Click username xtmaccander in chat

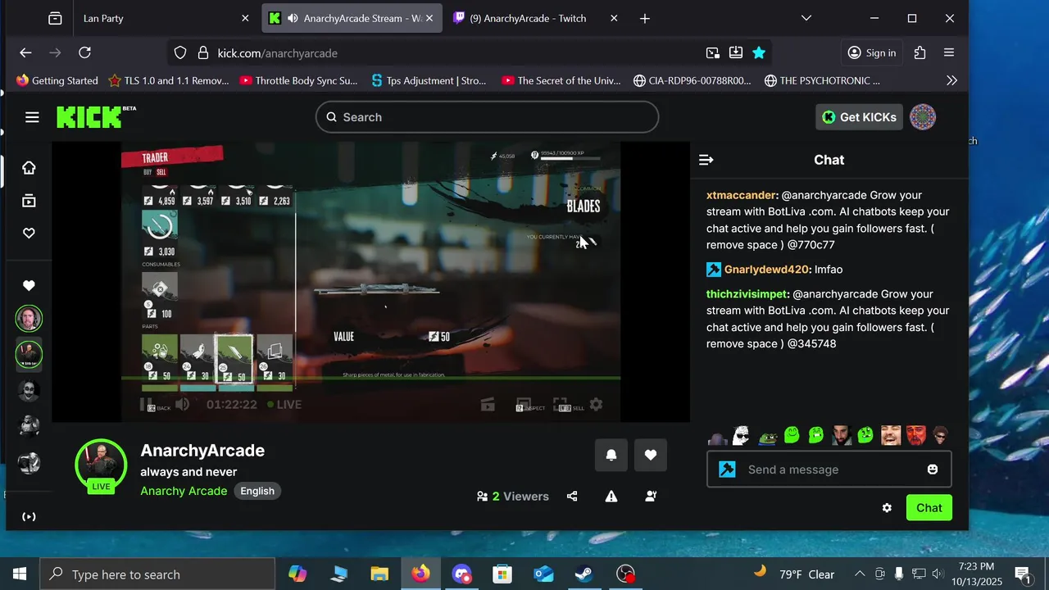tap(741, 195)
